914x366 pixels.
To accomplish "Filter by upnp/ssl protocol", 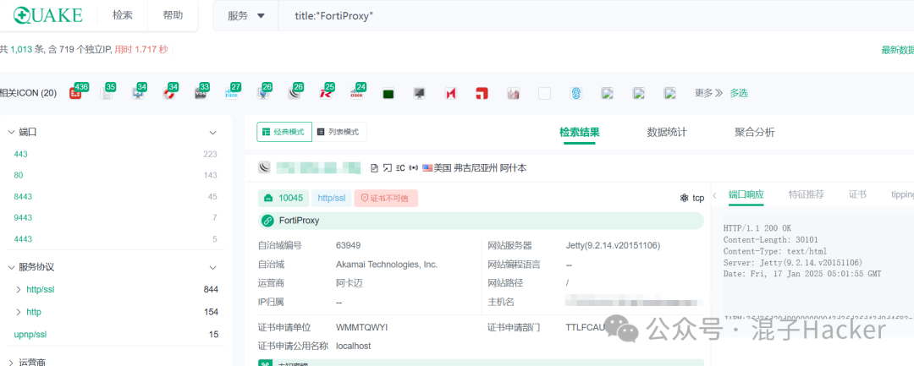I will click(30, 335).
